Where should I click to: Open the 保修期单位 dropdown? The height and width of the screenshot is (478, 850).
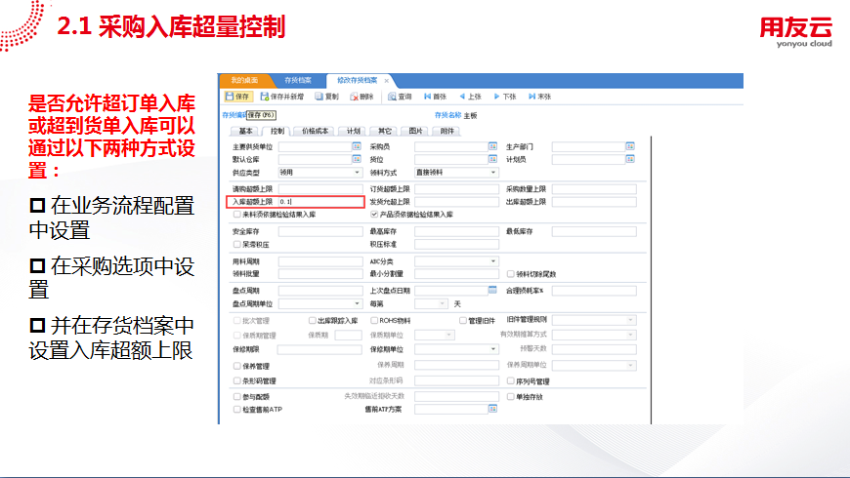click(x=493, y=348)
